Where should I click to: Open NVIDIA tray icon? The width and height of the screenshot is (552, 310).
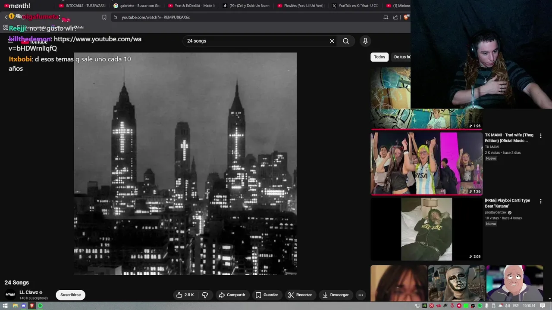tap(424, 306)
